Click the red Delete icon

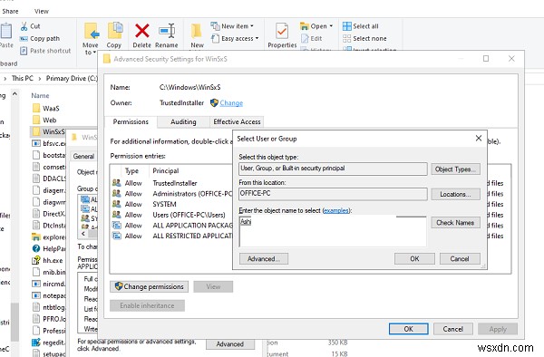(142, 31)
